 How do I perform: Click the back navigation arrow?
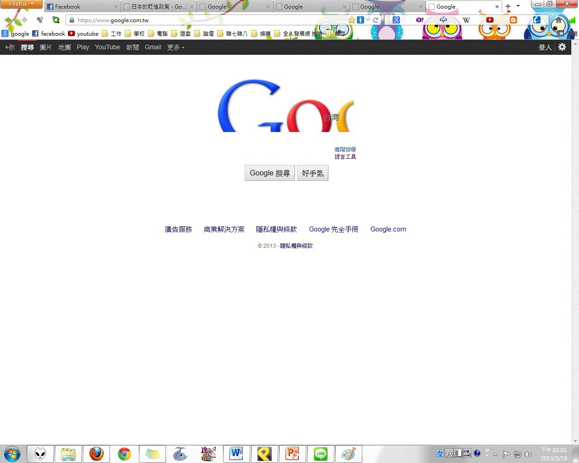[8, 20]
